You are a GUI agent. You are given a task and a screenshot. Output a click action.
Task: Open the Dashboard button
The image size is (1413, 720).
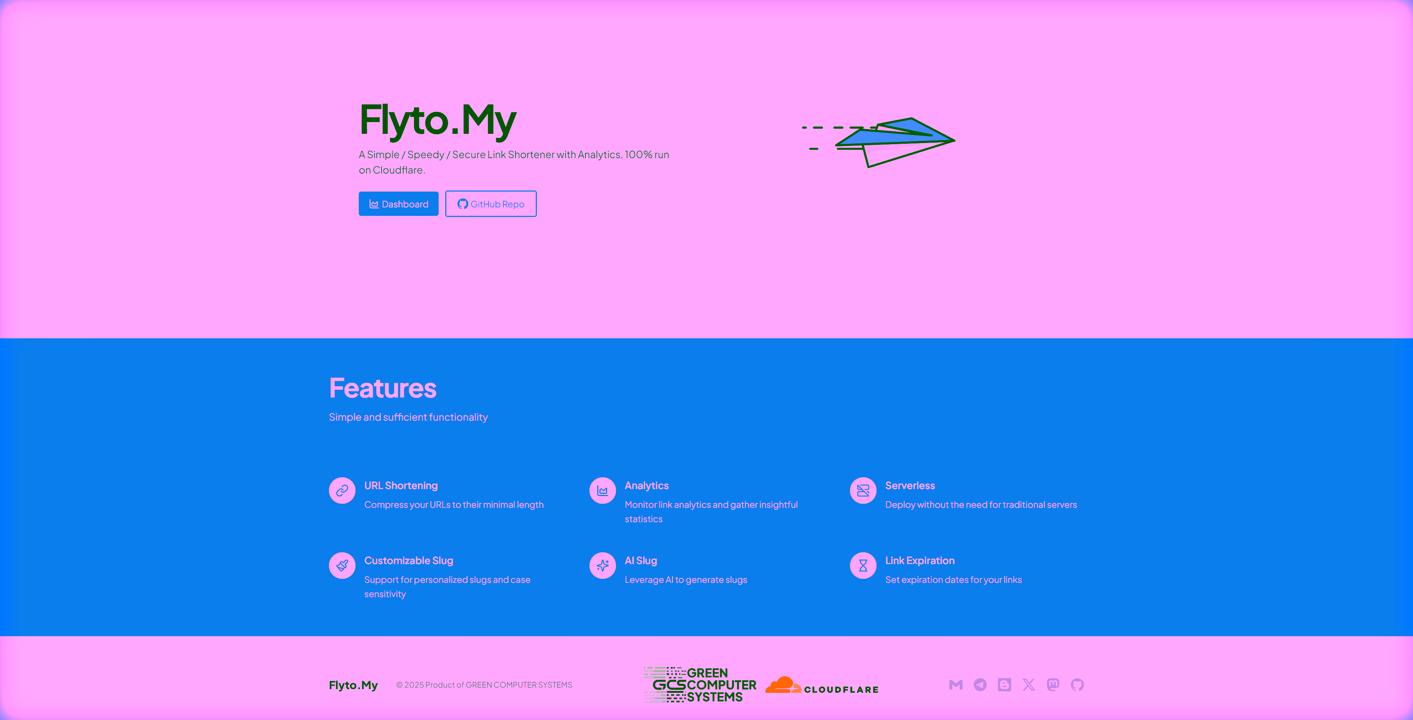tap(398, 203)
